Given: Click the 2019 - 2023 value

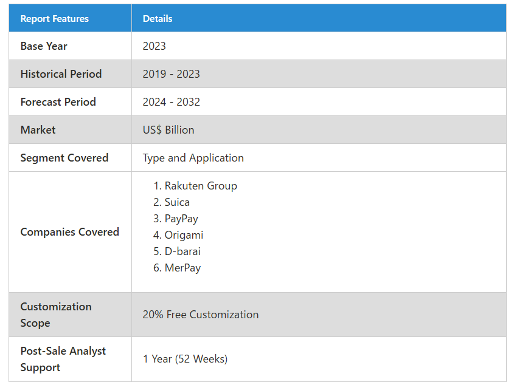Looking at the screenshot, I should (171, 74).
